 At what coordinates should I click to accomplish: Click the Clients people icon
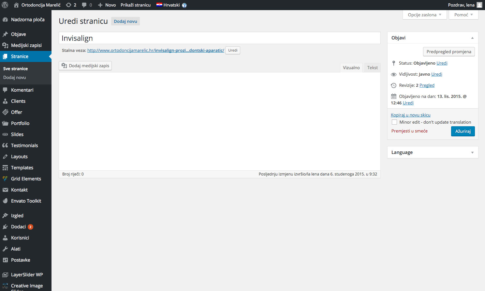pyautogui.click(x=5, y=101)
